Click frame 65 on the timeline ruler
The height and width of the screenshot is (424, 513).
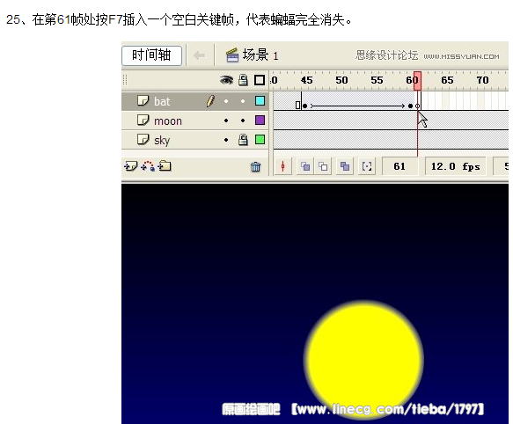coord(447,80)
